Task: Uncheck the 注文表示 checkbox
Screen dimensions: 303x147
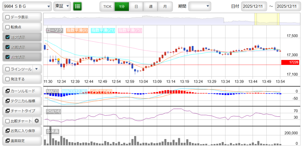Action: (8, 37)
